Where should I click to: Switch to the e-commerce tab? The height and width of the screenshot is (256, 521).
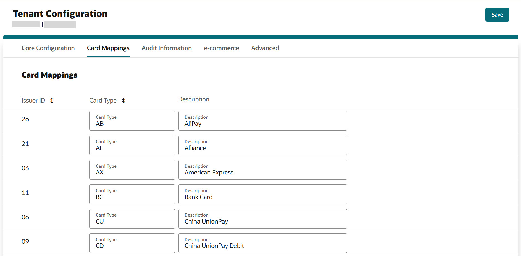pyautogui.click(x=221, y=48)
